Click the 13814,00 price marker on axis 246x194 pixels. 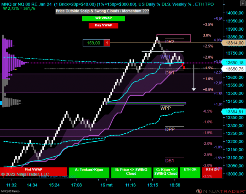point(233,43)
